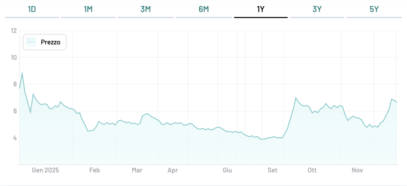Select the 1M time range tab

[x=88, y=9]
